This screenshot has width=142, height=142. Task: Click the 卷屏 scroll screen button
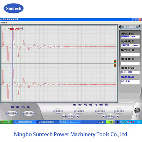coord(71,116)
